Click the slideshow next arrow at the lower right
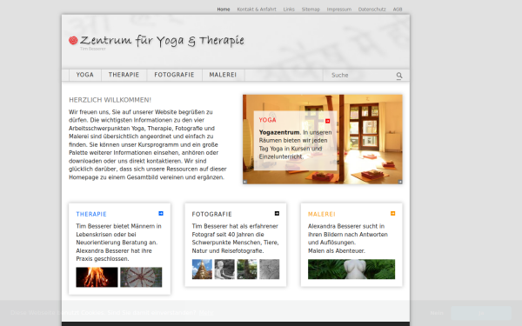The height and width of the screenshot is (326, 522). [400, 182]
